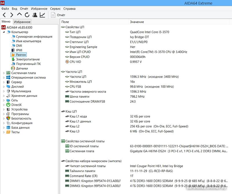Image resolution: width=232 pixels, height=194 pixels.
Task: Click the DirectX Xbox icon
Action: (8, 105)
